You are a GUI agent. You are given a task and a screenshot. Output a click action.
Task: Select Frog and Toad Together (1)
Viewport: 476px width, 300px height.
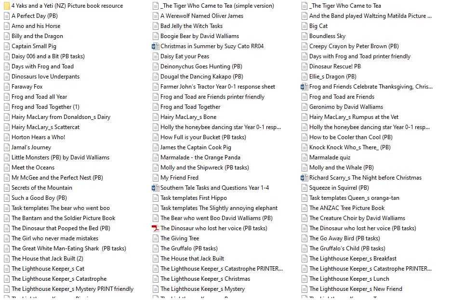[45, 107]
